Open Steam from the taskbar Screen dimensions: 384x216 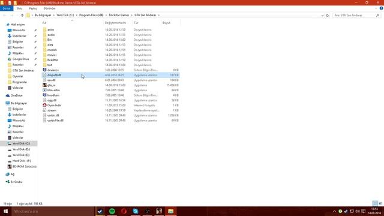(x=100, y=211)
